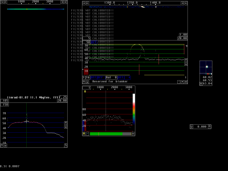The image size is (228, 171).
Task: Click plus button in high-res graph corner
Action: (x=183, y=82)
